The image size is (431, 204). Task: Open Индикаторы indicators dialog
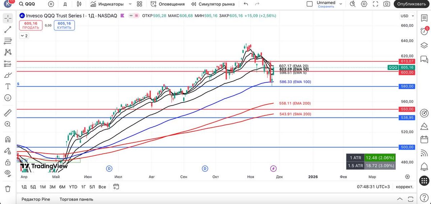point(107,4)
